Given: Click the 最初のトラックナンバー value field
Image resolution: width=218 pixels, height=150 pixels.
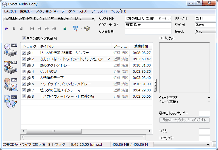Looking at the screenshot, I should point(204,113).
